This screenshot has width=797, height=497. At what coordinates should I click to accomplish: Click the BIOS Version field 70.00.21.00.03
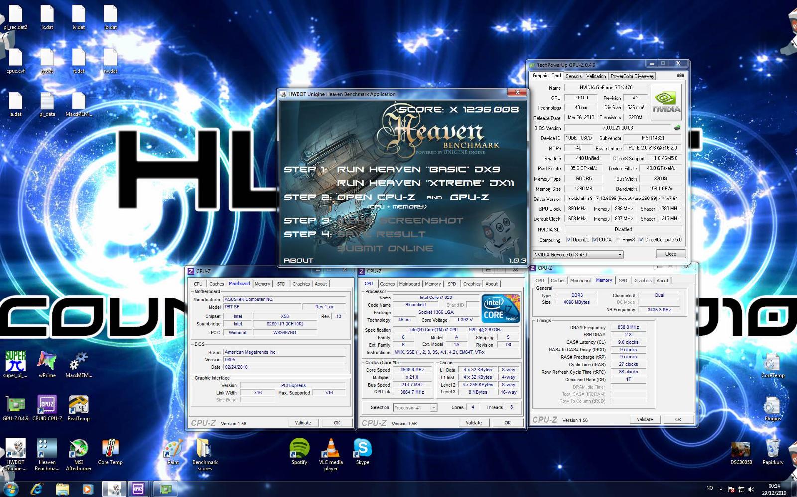[x=618, y=128]
